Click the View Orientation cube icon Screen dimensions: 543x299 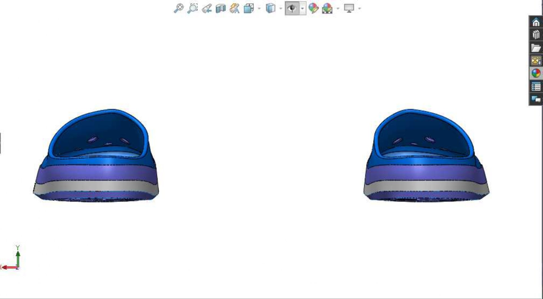[x=249, y=8]
